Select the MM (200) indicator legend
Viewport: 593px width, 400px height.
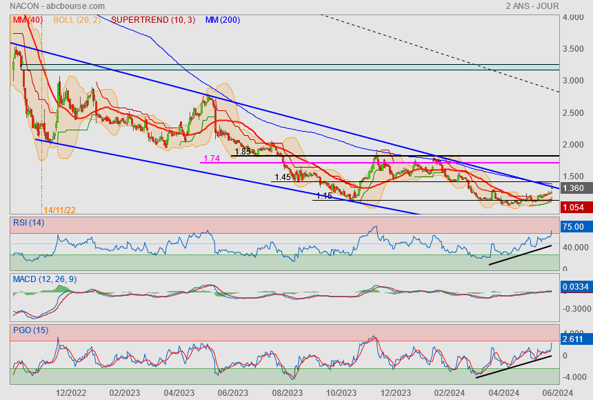coord(223,20)
